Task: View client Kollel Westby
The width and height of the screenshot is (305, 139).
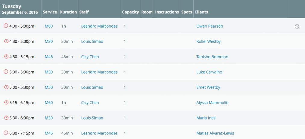Action: pyautogui.click(x=209, y=41)
